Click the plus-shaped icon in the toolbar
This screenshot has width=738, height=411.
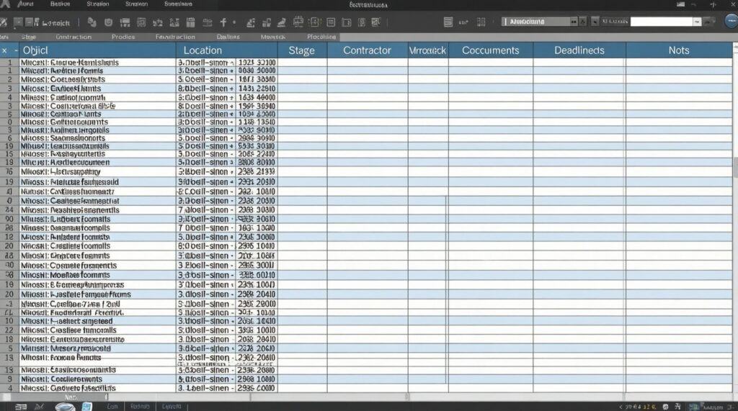(x=223, y=22)
